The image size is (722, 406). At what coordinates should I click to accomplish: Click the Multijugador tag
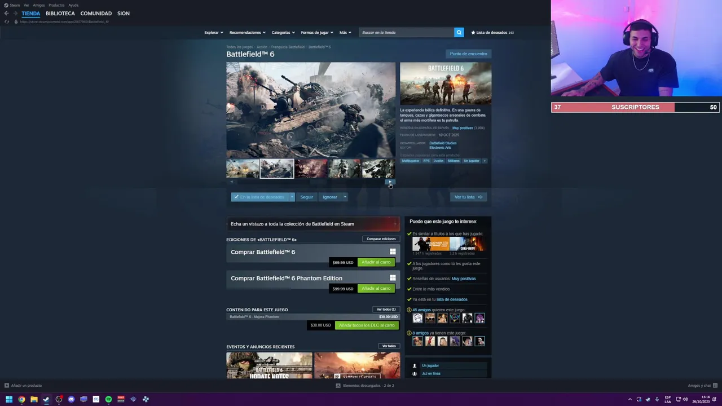[x=410, y=161]
